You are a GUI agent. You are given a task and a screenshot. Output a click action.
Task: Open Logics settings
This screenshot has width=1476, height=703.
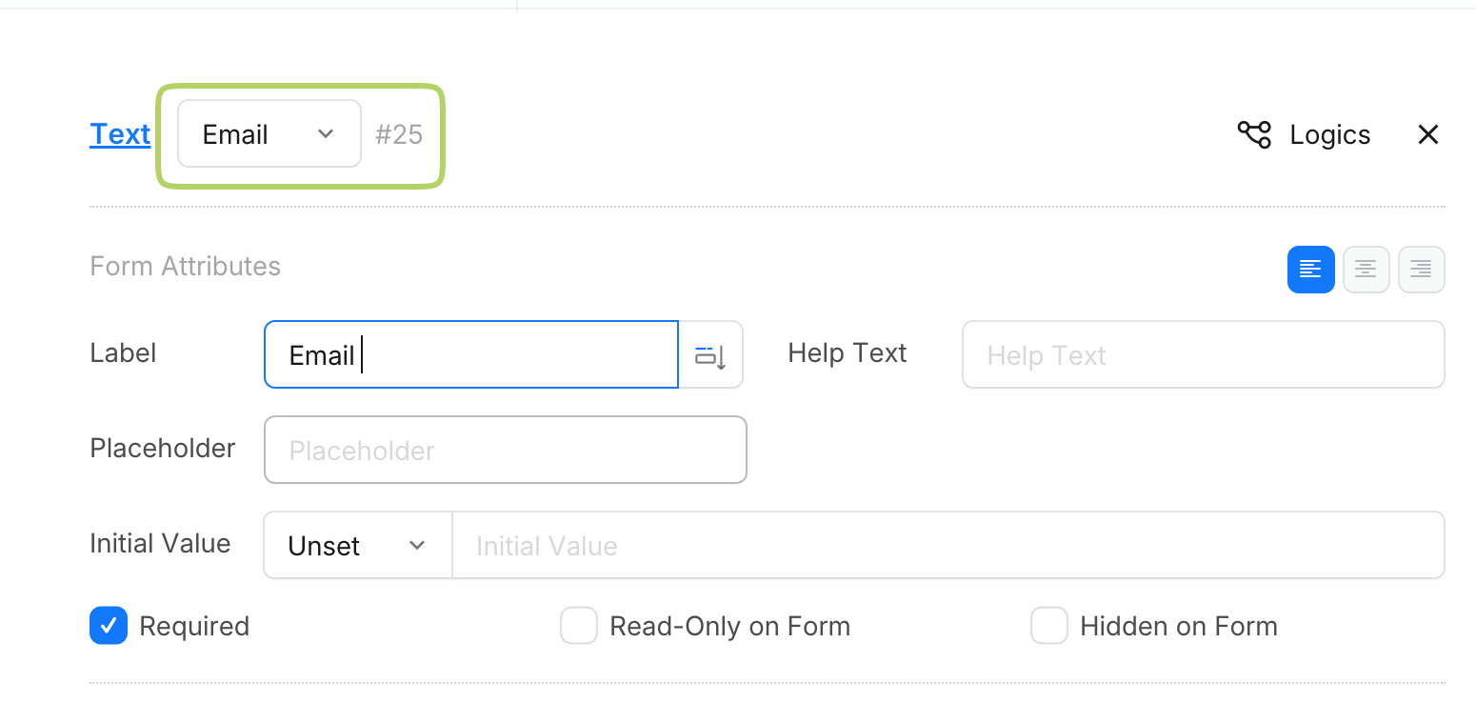coord(1329,134)
